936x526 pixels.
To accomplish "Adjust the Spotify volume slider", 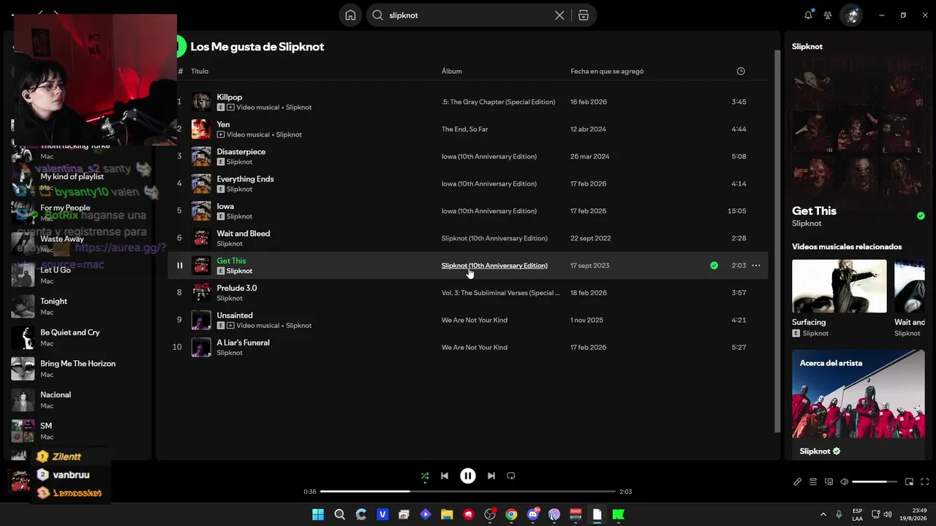I will [x=875, y=481].
